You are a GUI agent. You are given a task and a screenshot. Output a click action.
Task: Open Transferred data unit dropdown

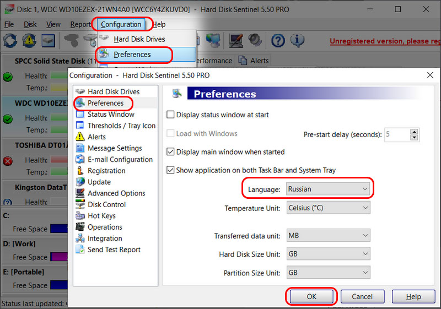point(328,235)
